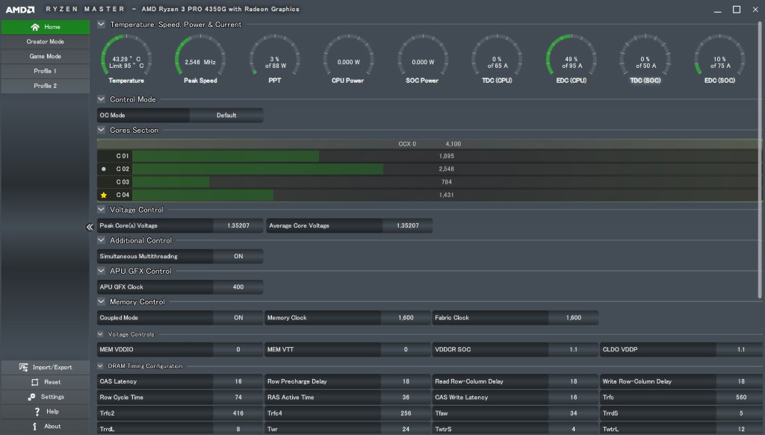The height and width of the screenshot is (435, 765).
Task: Switch OC Mode Default setting
Action: [x=226, y=115]
